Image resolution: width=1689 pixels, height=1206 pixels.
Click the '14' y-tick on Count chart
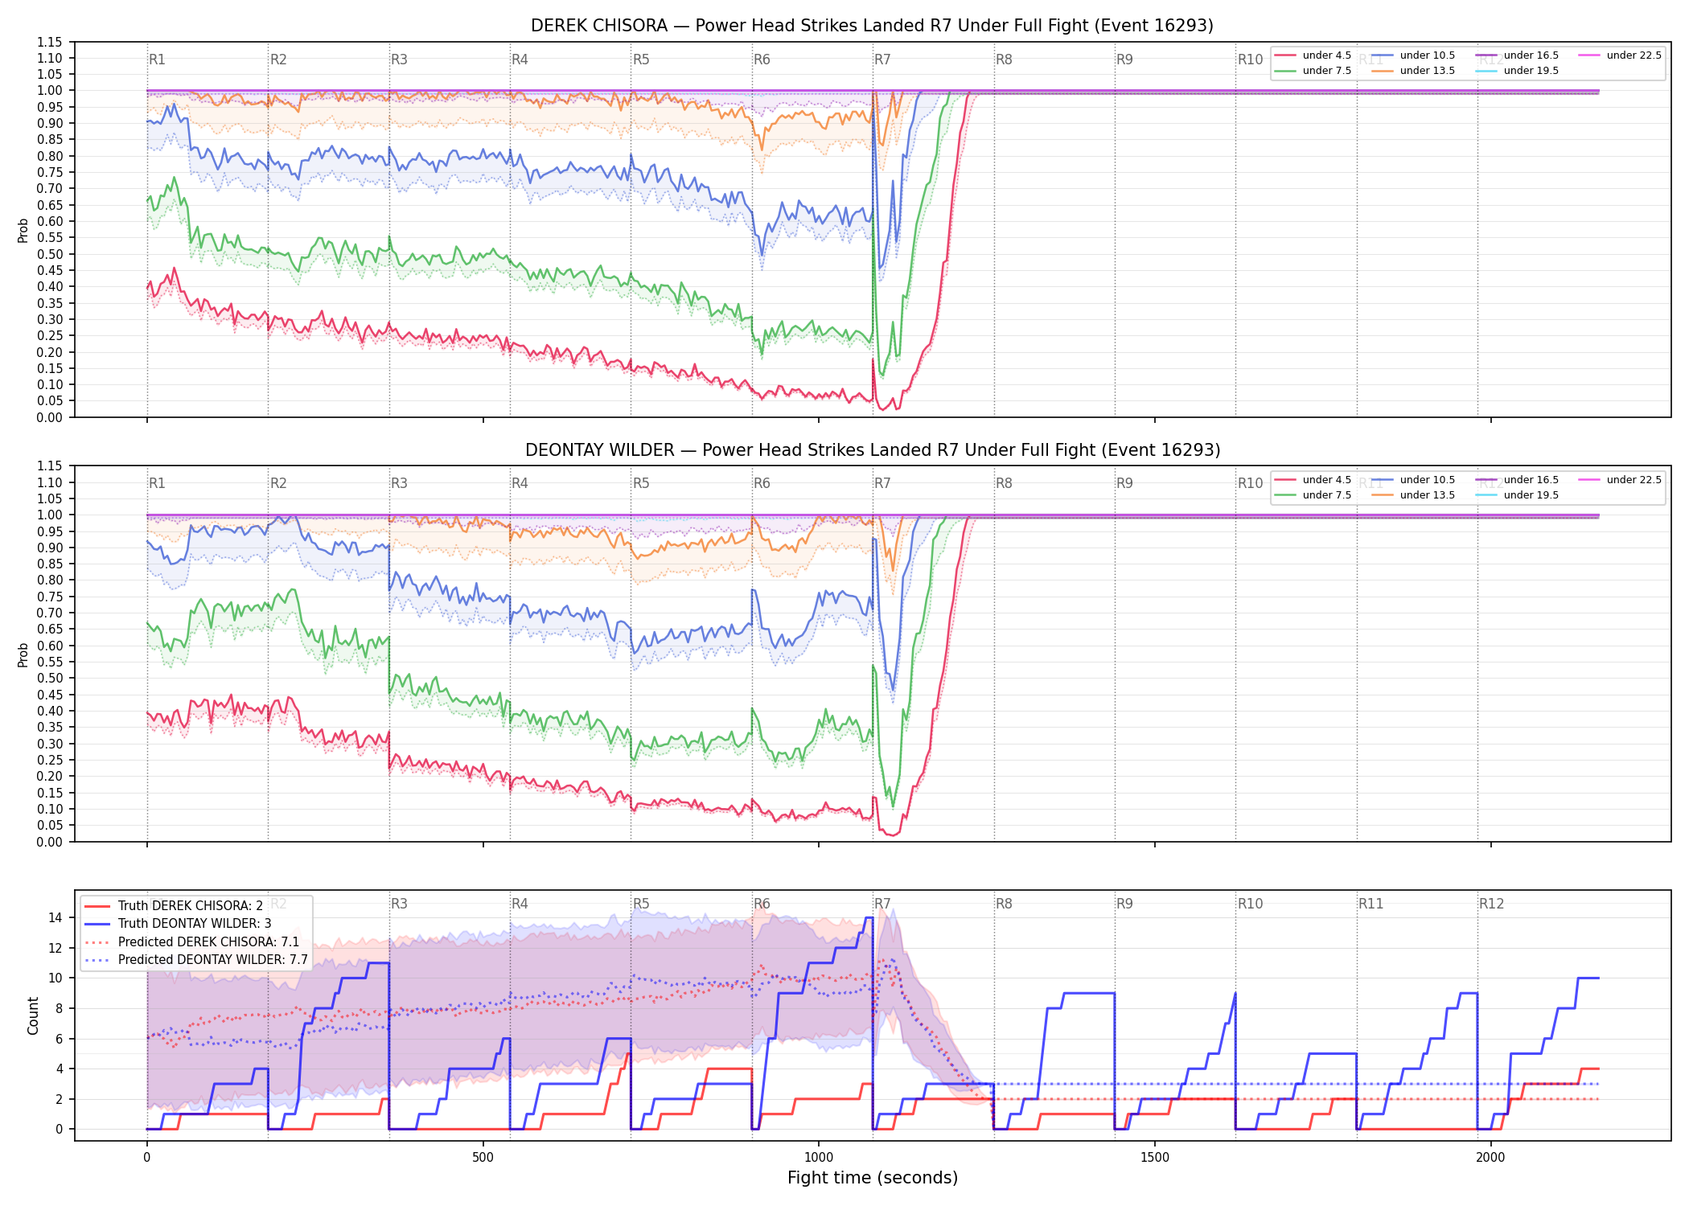[55, 917]
